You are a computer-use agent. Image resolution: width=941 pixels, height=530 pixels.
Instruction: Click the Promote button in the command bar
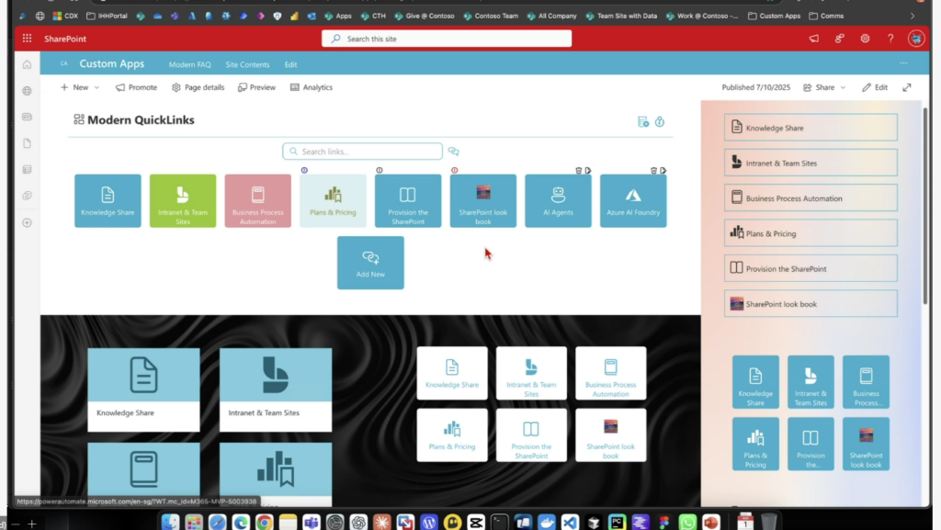click(136, 87)
